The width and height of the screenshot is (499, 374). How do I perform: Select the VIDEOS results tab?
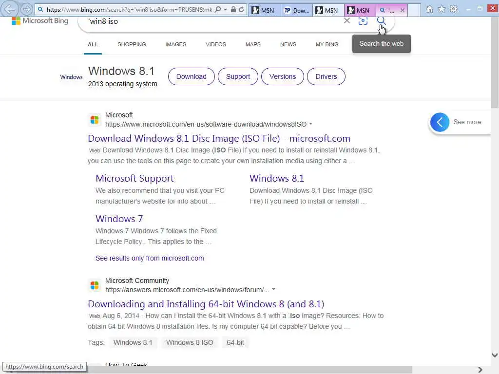click(216, 44)
